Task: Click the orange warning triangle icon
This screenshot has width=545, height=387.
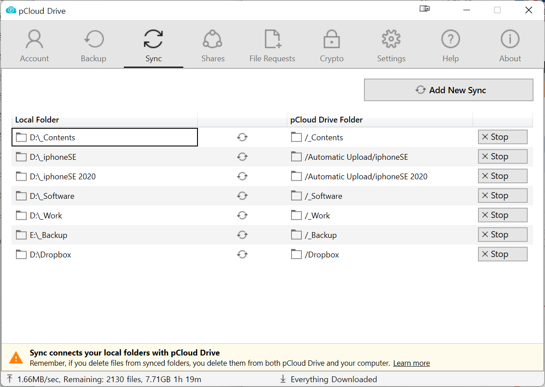Action: tap(16, 358)
